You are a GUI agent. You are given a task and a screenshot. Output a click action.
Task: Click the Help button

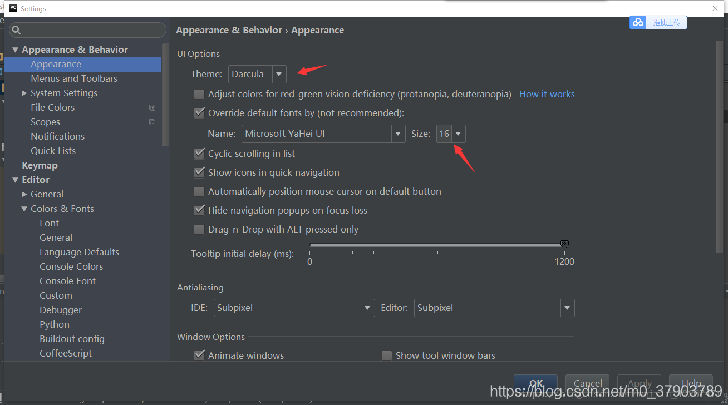[x=691, y=383]
